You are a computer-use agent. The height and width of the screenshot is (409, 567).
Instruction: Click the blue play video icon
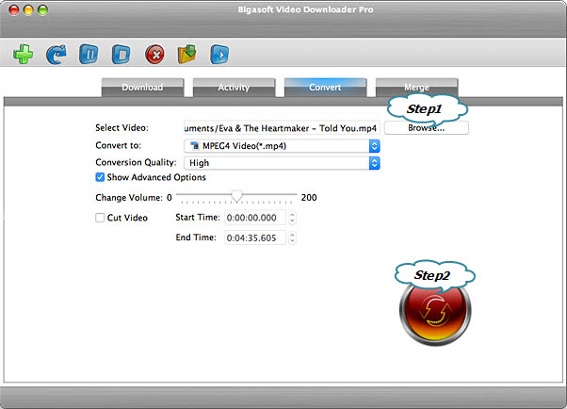tap(219, 55)
